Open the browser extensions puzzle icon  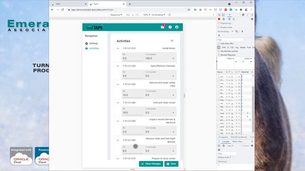241,9
